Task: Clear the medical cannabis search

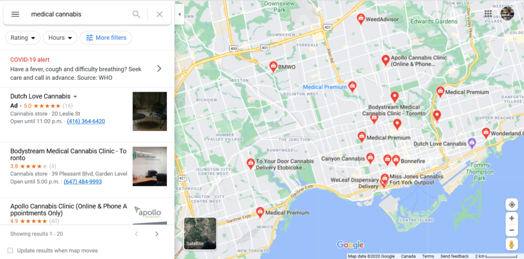Action: click(160, 14)
